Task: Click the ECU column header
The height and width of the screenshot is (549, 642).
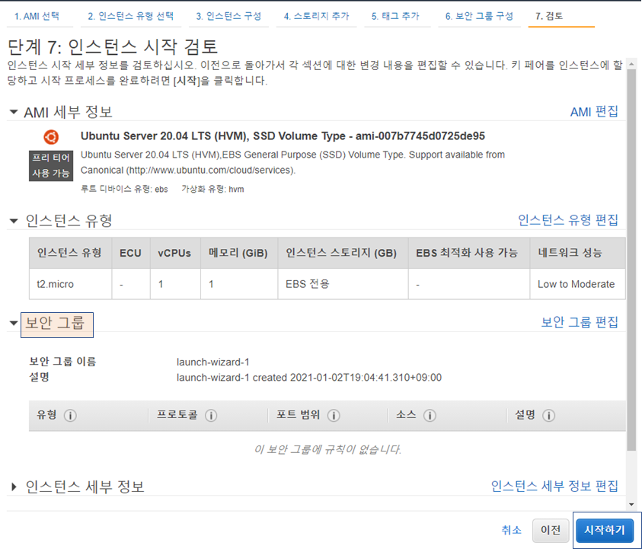Action: point(130,253)
